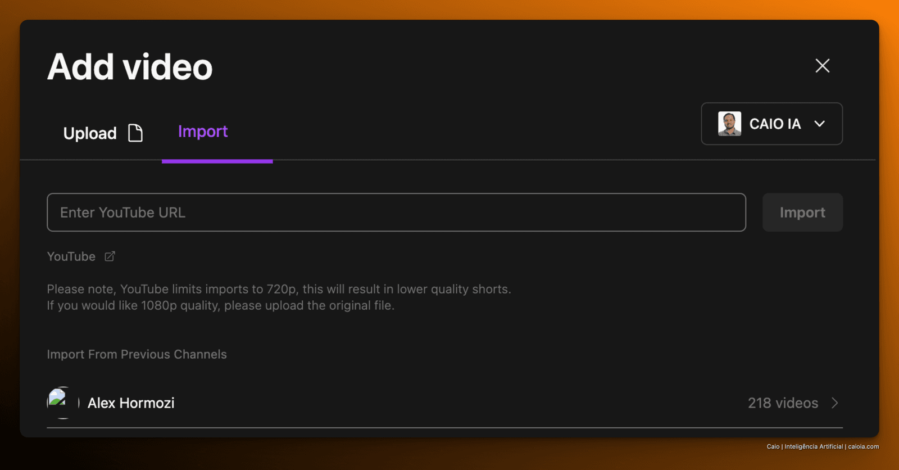Expand the CAIO IA account dropdown arrow
Screen dimensions: 899x470
coord(820,124)
